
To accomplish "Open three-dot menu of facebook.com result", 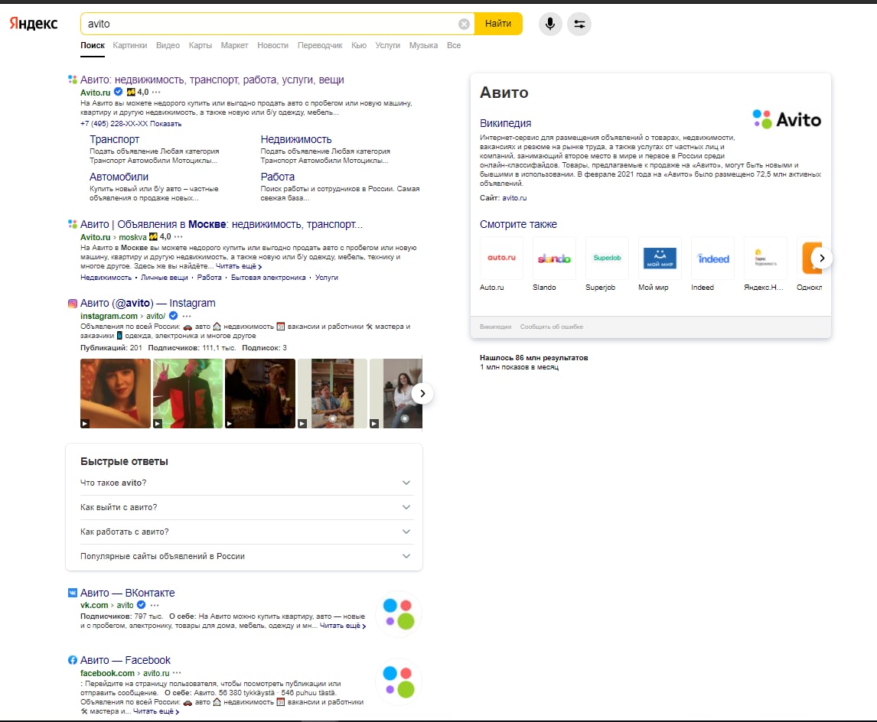I will pos(178,673).
